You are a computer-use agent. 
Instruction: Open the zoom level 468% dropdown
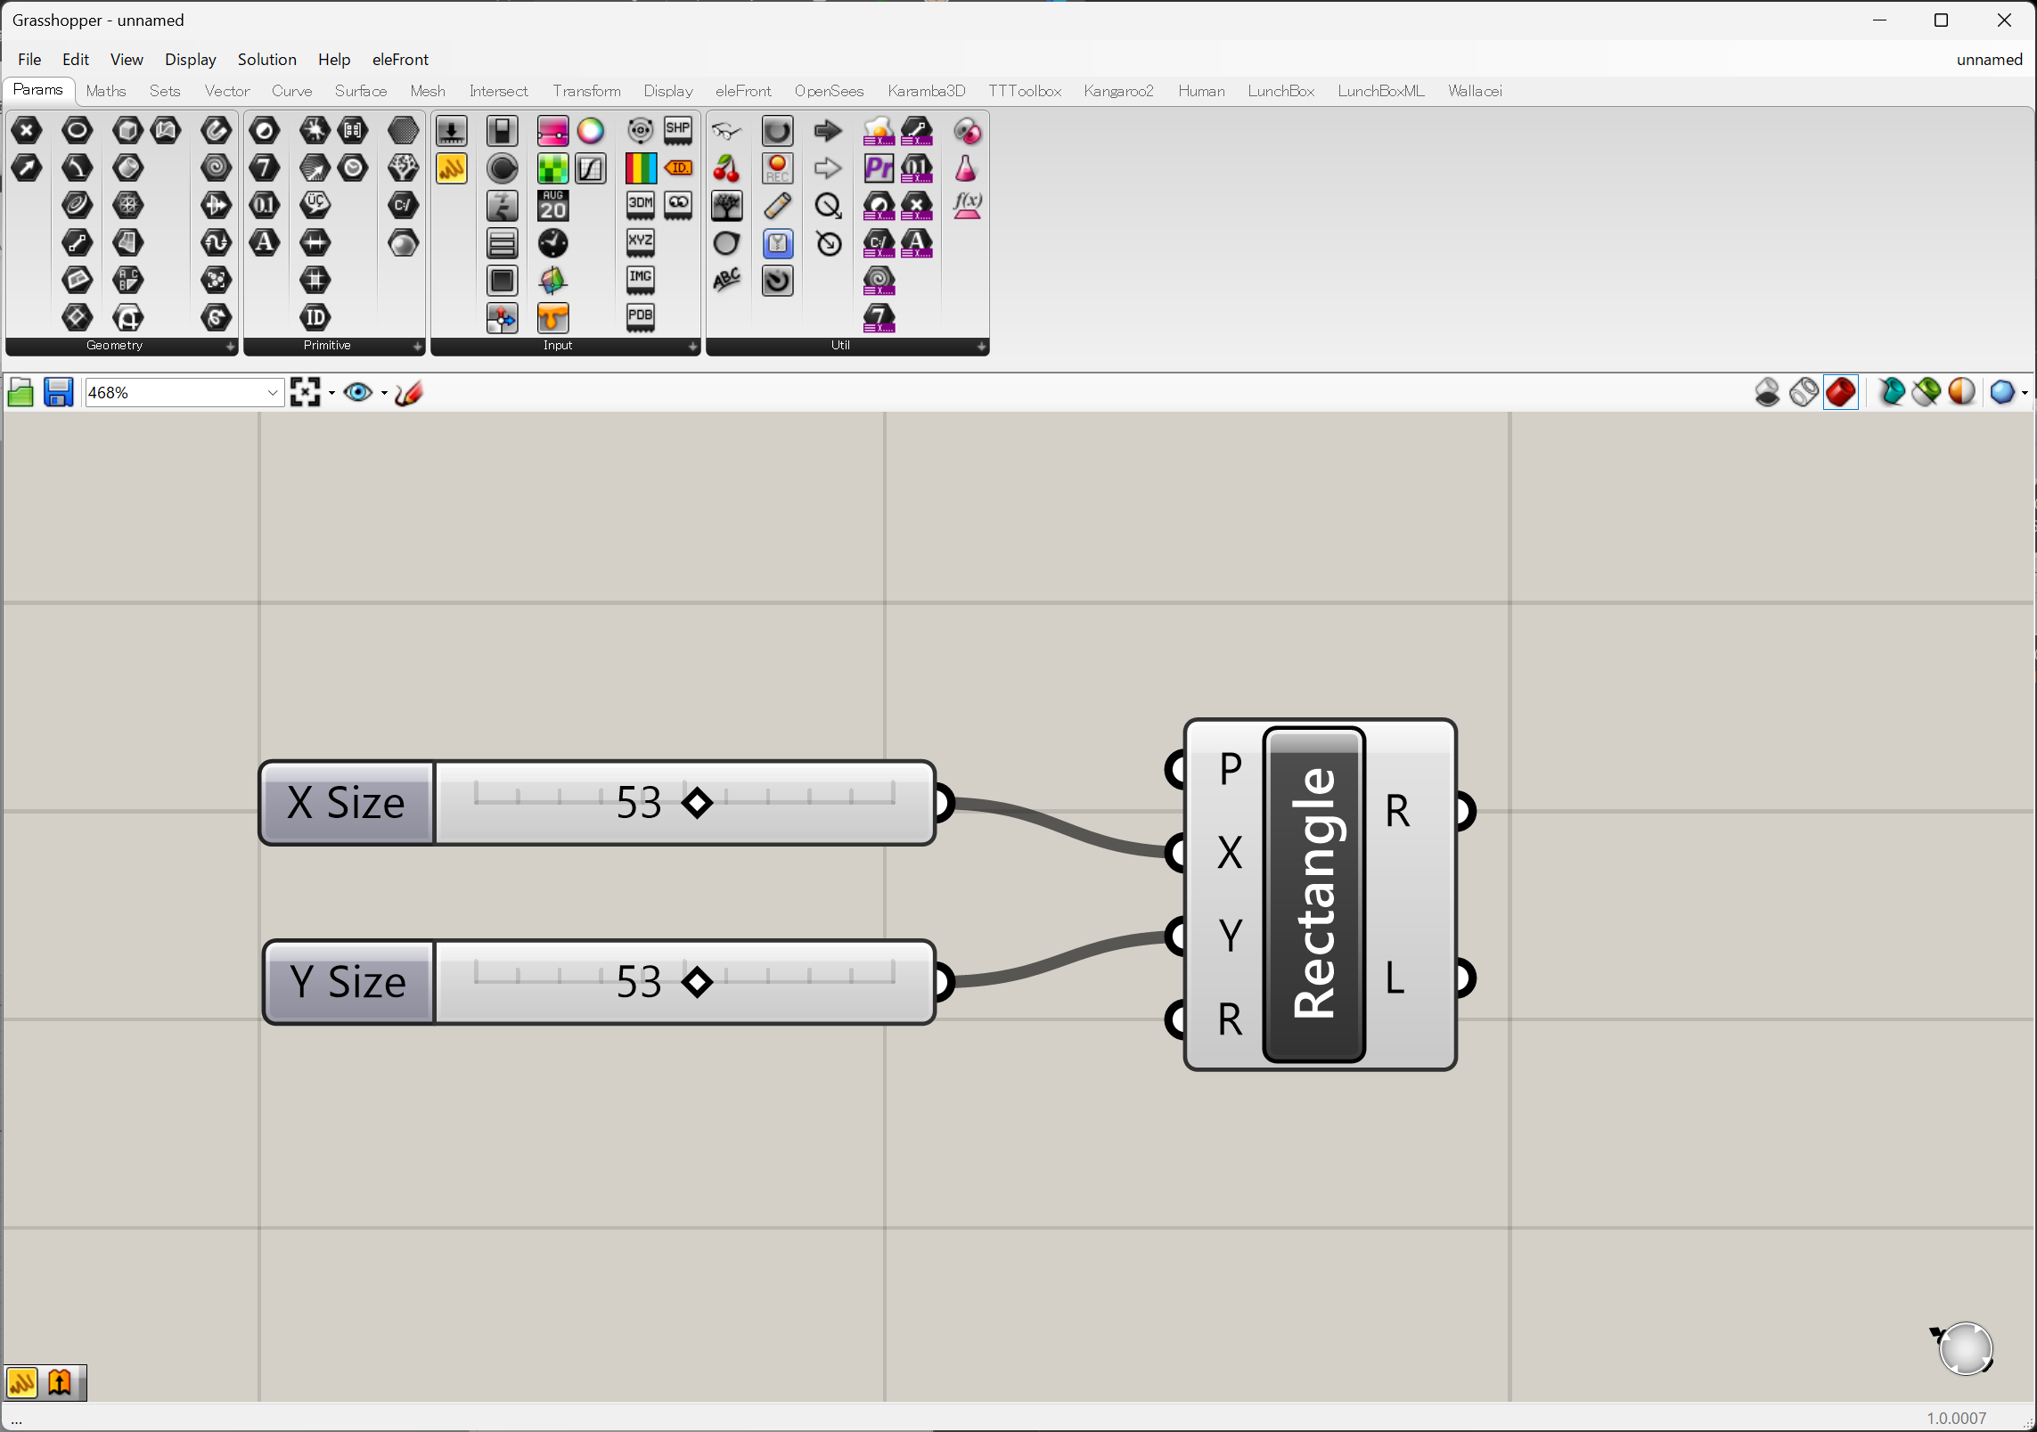tap(273, 393)
